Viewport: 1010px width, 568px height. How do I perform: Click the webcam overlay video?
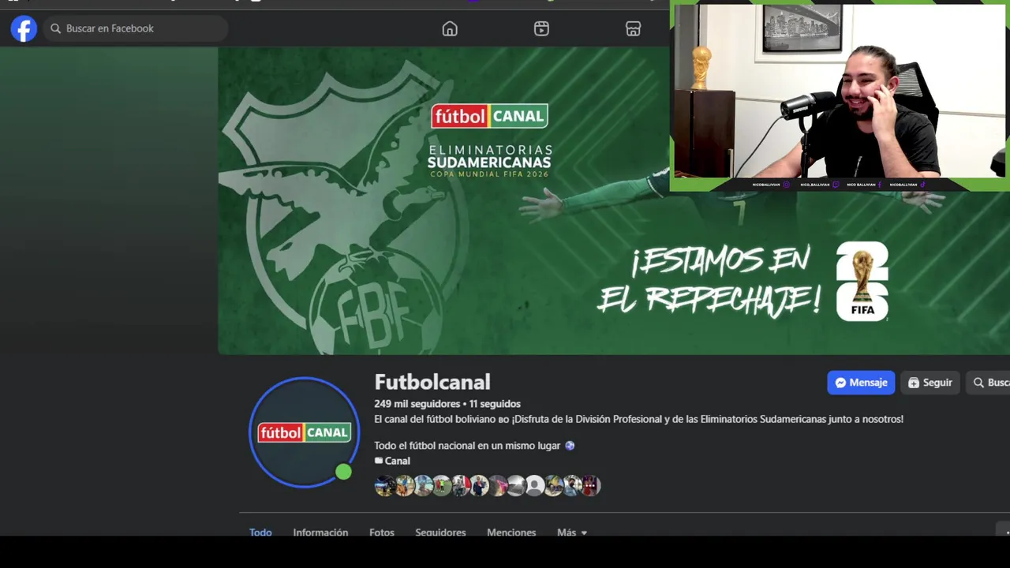[x=840, y=95]
